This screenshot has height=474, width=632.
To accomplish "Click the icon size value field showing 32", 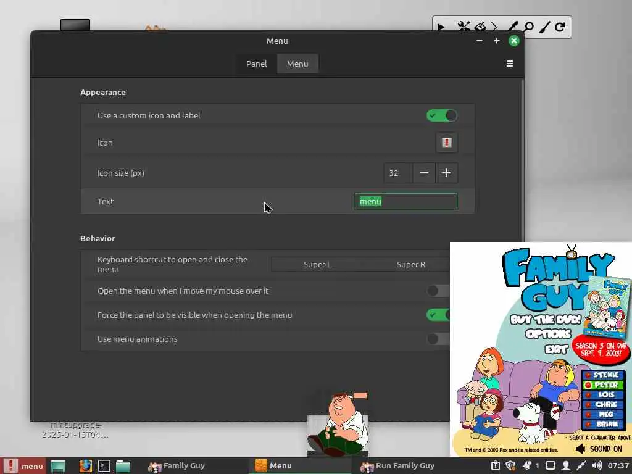I will point(398,173).
